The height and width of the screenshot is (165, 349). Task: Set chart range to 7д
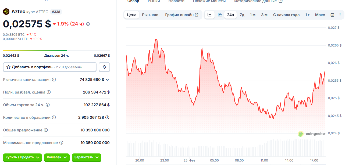[242, 15]
